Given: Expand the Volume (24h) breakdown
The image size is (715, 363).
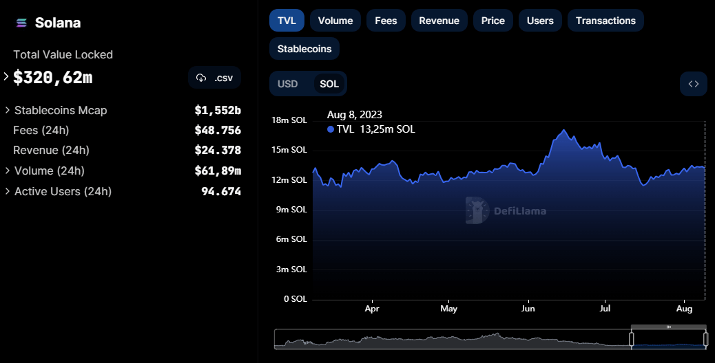Looking at the screenshot, I should [x=8, y=170].
